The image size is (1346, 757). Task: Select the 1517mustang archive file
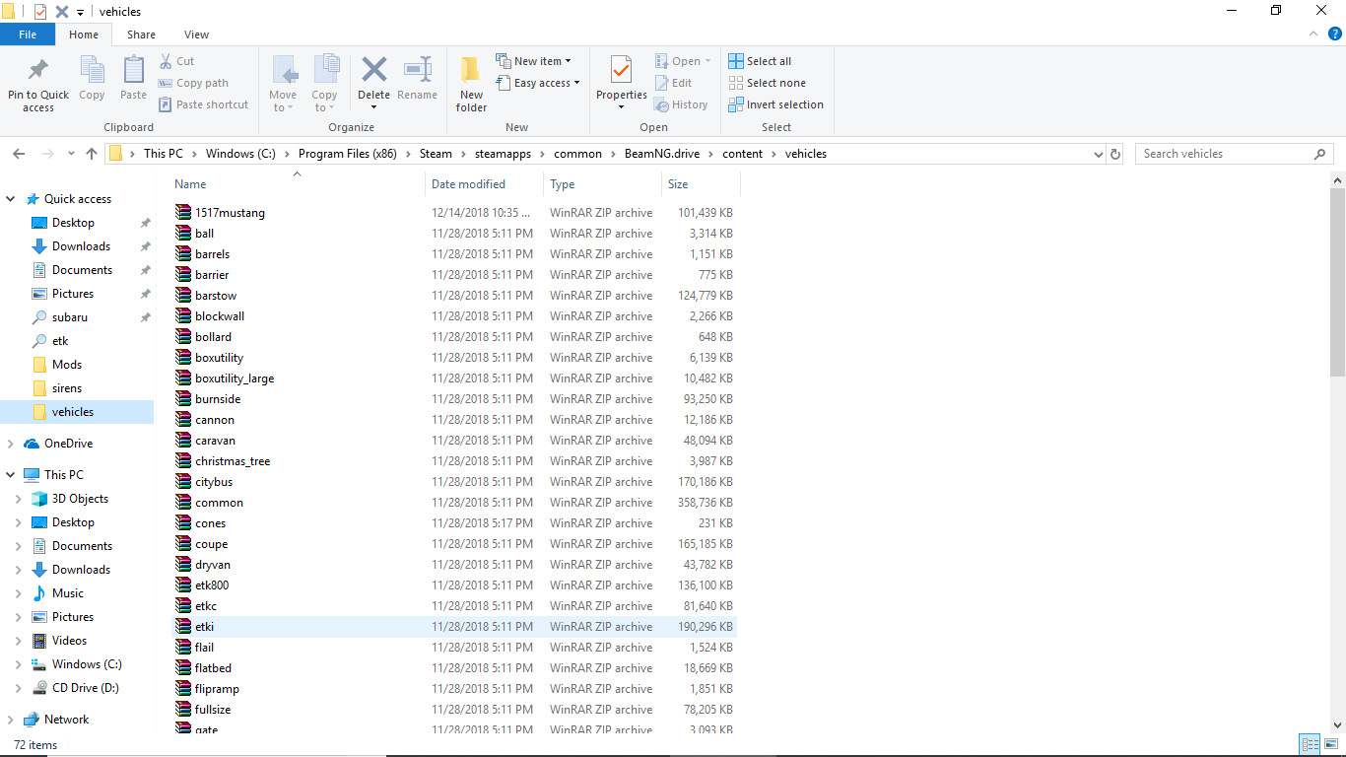pyautogui.click(x=455, y=213)
